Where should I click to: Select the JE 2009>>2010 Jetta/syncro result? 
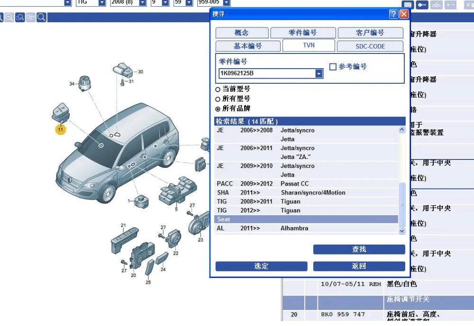[x=306, y=170]
